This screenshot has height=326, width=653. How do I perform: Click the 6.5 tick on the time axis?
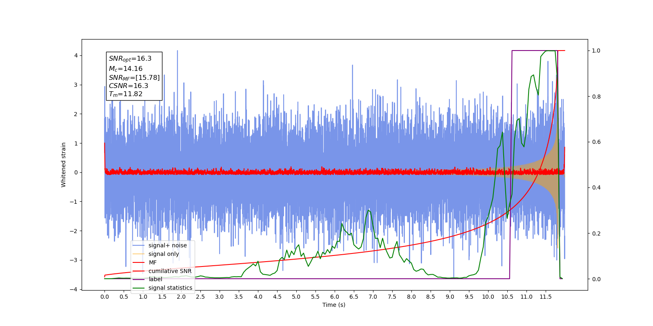coord(354,297)
